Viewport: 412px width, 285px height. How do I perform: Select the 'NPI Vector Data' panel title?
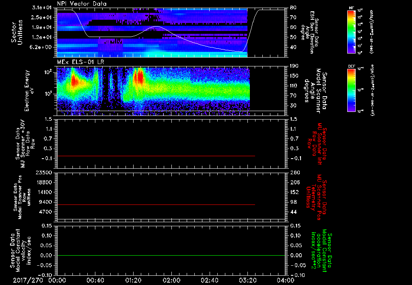coord(82,4)
